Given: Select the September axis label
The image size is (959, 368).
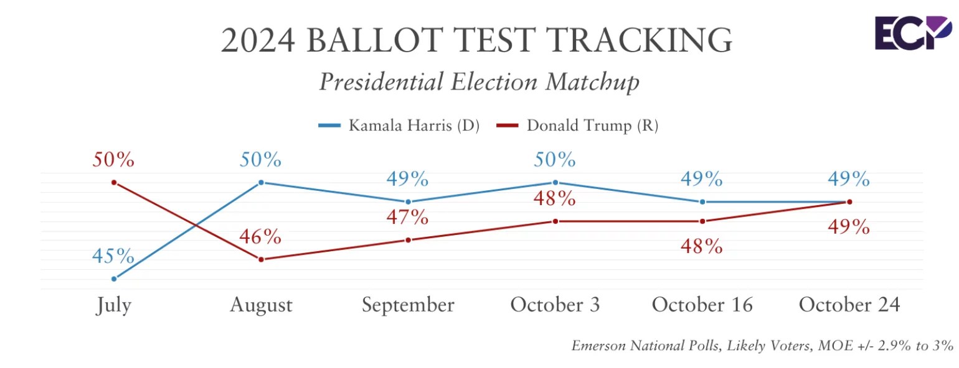Looking at the screenshot, I should click(x=408, y=305).
